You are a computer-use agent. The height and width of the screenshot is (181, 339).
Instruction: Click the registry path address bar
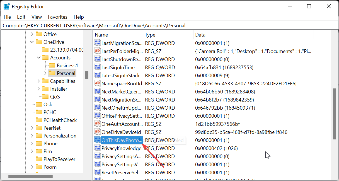(x=169, y=26)
